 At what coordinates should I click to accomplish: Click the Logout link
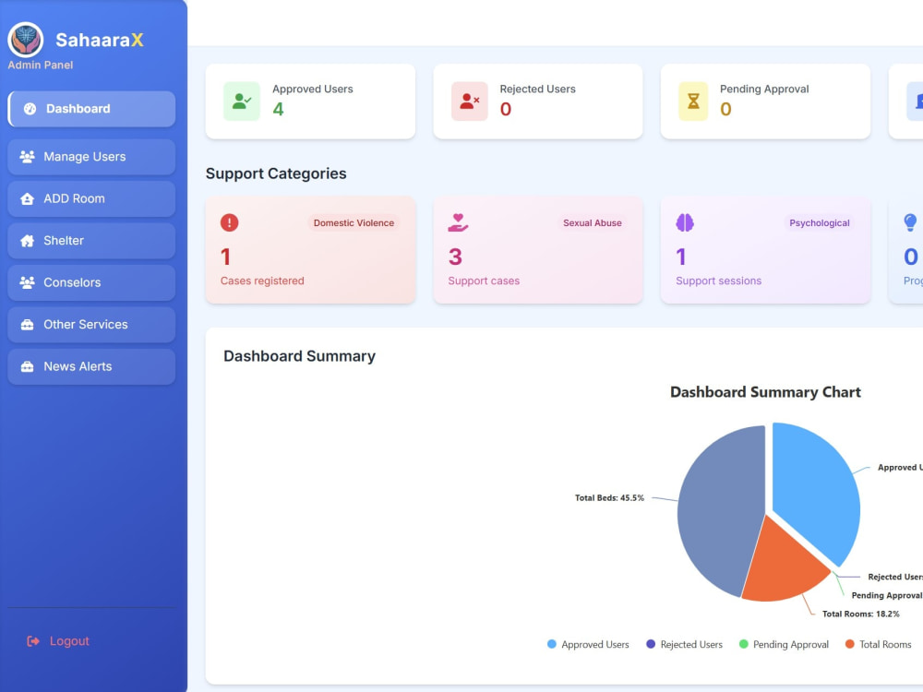tap(57, 641)
